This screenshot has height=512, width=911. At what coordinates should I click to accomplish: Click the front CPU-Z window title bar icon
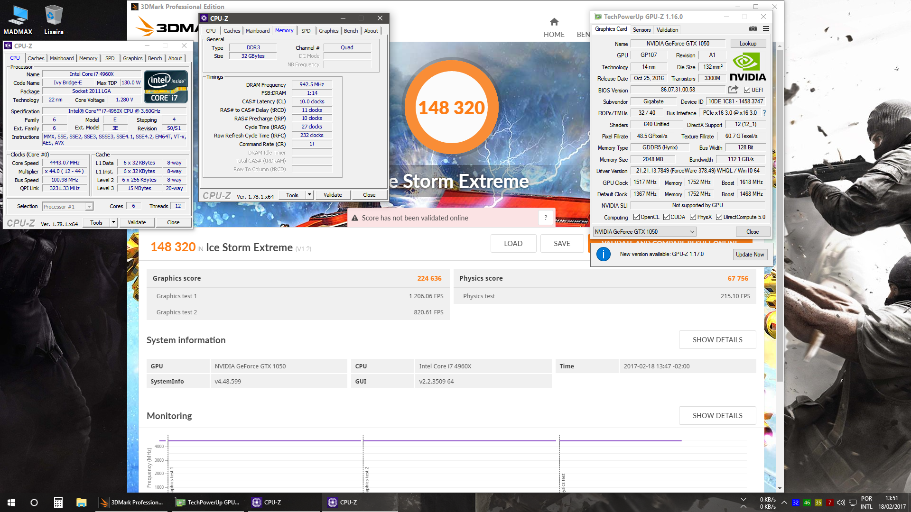[204, 18]
